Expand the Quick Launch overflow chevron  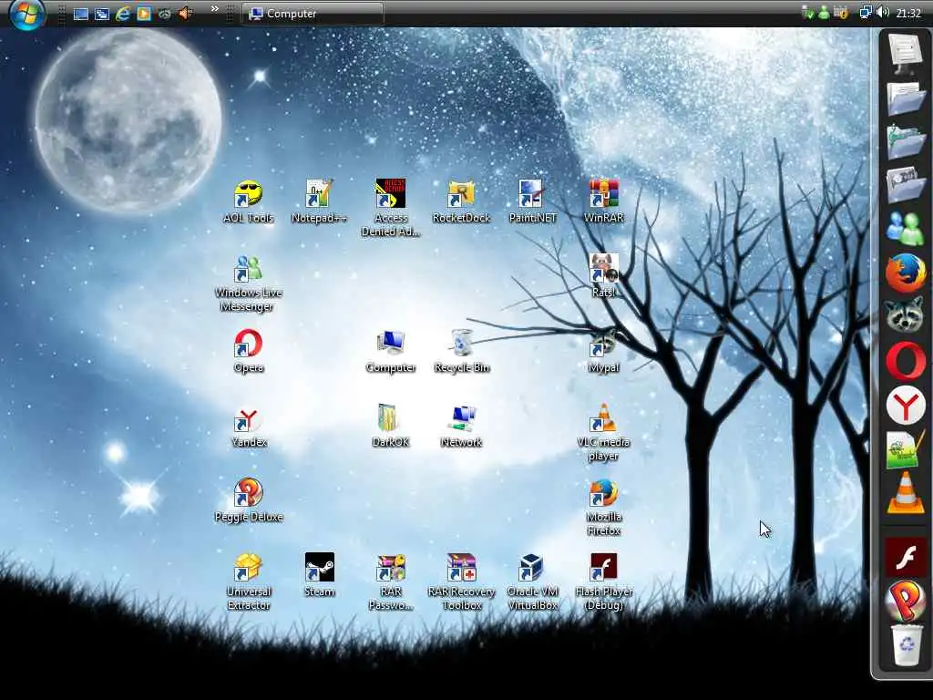[215, 9]
